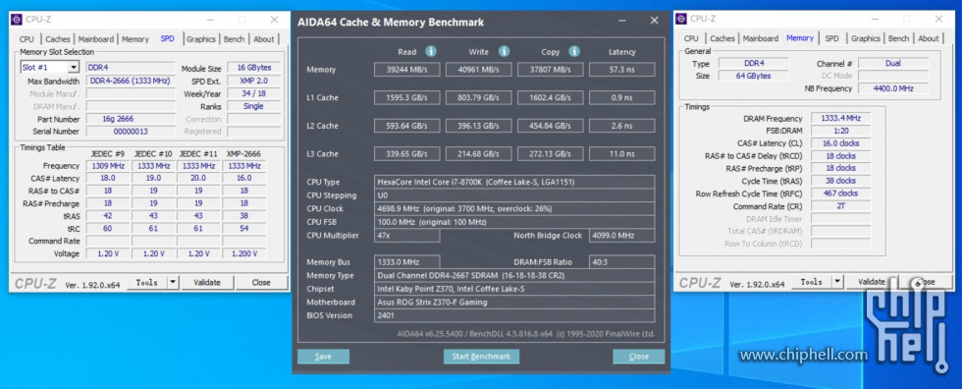Click Max Bandwidth DDR4-2666 (1333 MHz) field
The height and width of the screenshot is (389, 962).
[x=131, y=81]
